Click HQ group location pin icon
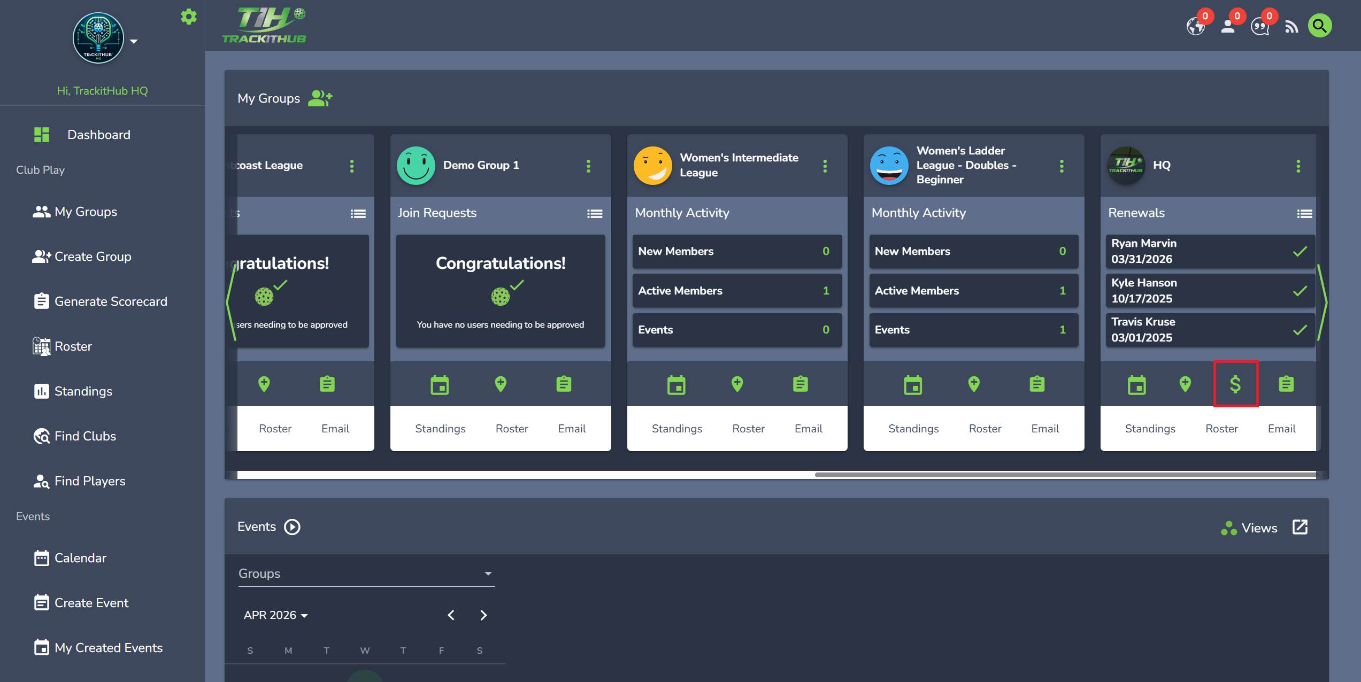This screenshot has height=682, width=1361. [x=1185, y=384]
